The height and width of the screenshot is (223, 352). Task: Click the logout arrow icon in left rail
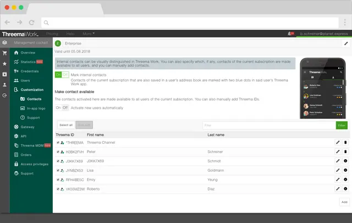tap(4, 95)
